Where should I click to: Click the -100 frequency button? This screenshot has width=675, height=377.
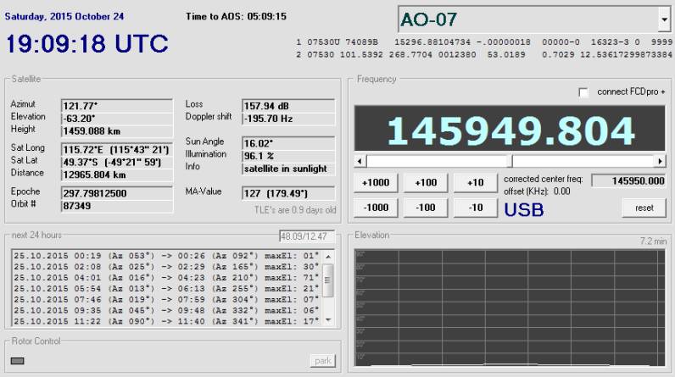click(x=426, y=208)
